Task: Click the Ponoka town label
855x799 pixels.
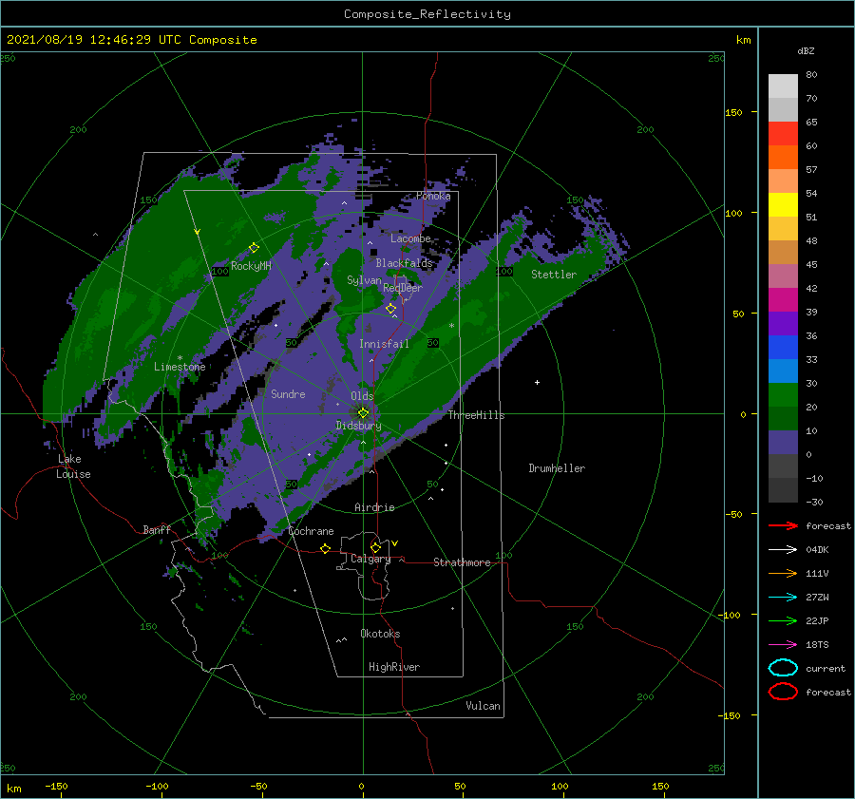Action: 433,196
